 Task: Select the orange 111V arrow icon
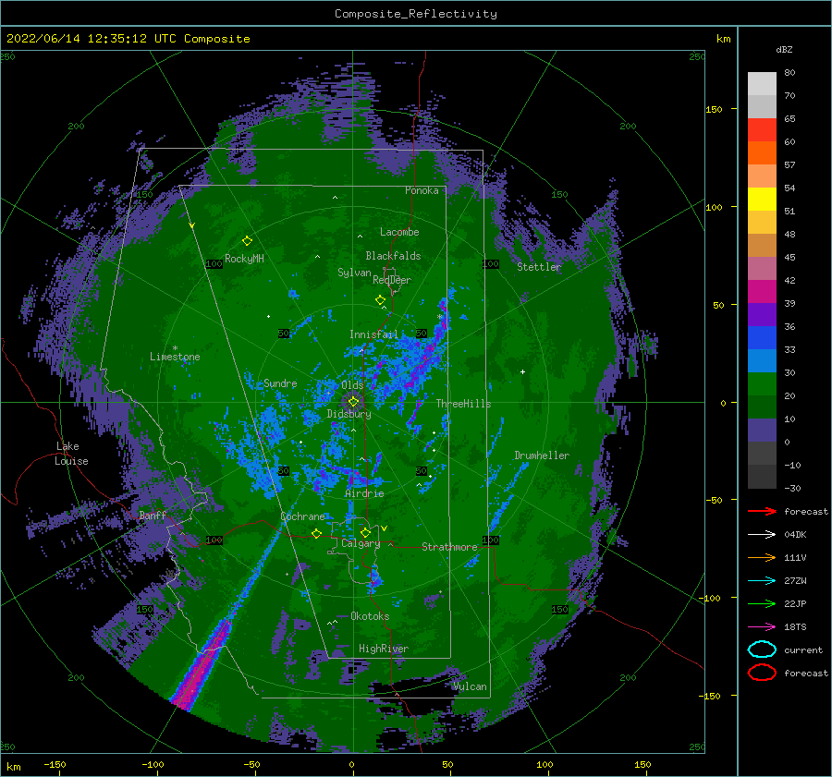pyautogui.click(x=762, y=557)
